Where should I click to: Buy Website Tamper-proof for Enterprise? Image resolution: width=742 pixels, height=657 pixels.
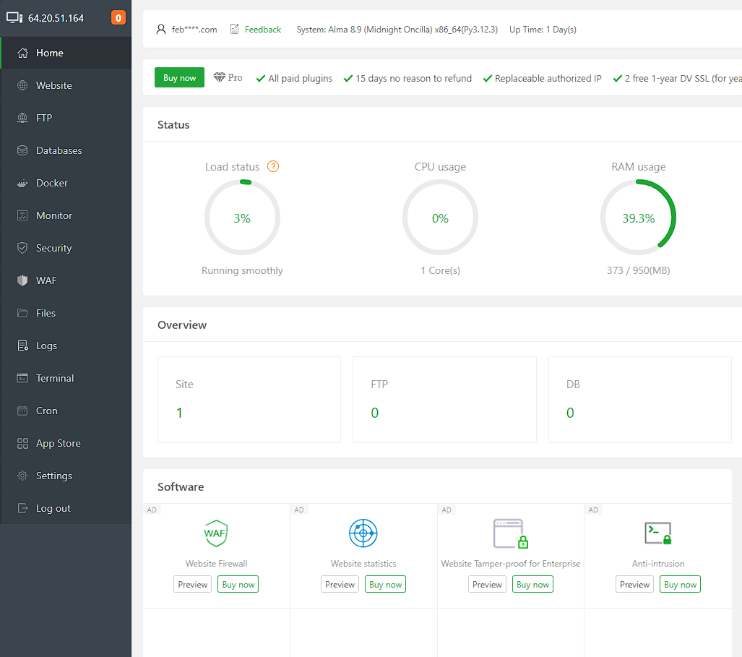(x=532, y=585)
